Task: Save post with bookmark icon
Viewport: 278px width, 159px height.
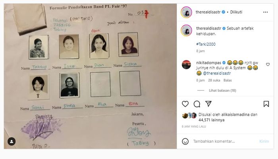Action: click(x=266, y=104)
